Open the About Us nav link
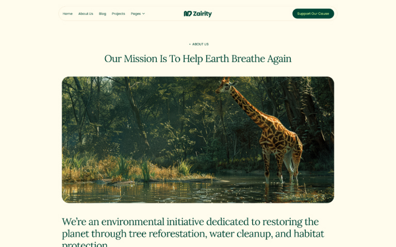396x247 pixels. [86, 13]
